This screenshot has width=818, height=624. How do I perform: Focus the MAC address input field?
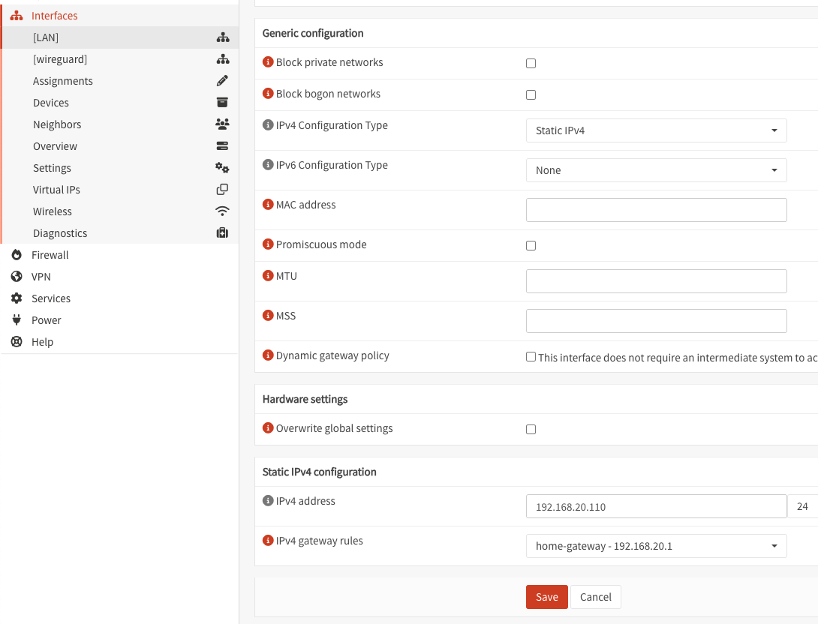656,210
